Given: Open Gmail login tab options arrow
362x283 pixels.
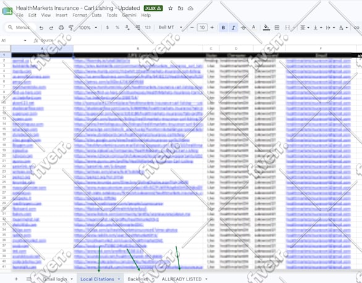Looking at the screenshot, I should tap(72, 279).
